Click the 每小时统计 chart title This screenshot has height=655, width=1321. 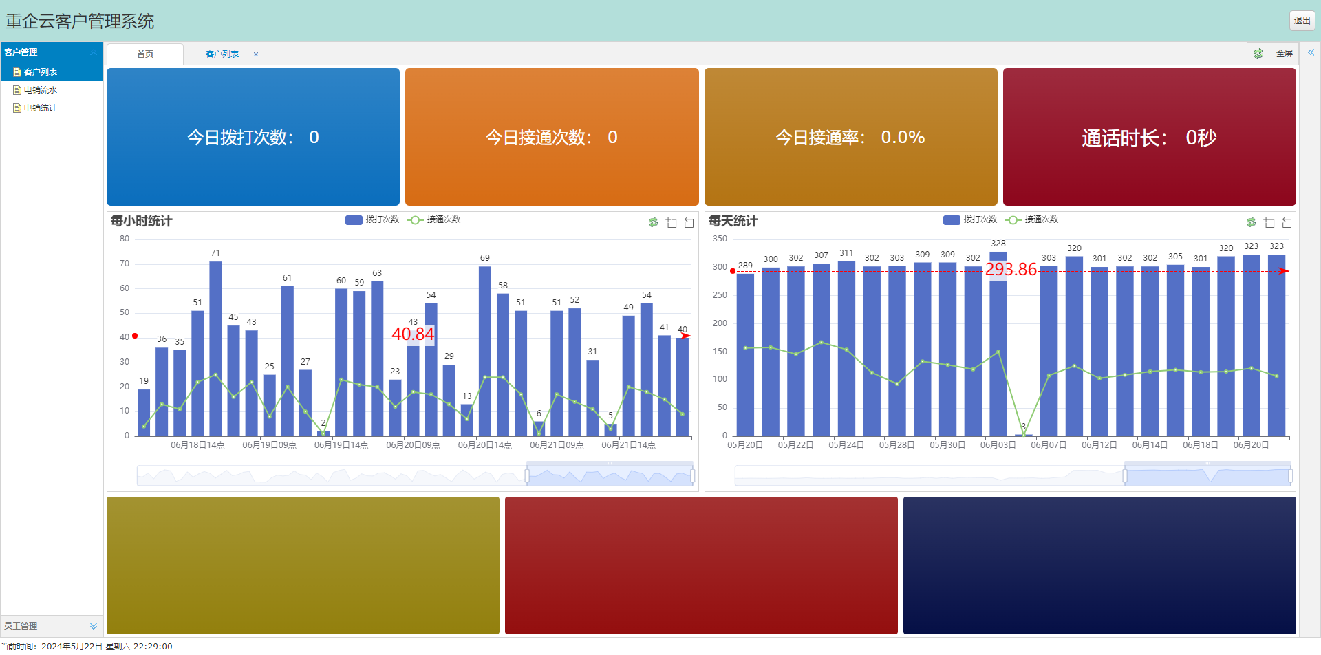pos(142,221)
